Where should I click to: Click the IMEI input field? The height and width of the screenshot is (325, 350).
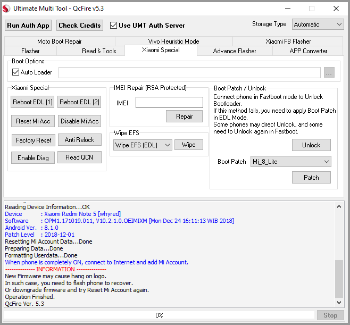pos(170,103)
